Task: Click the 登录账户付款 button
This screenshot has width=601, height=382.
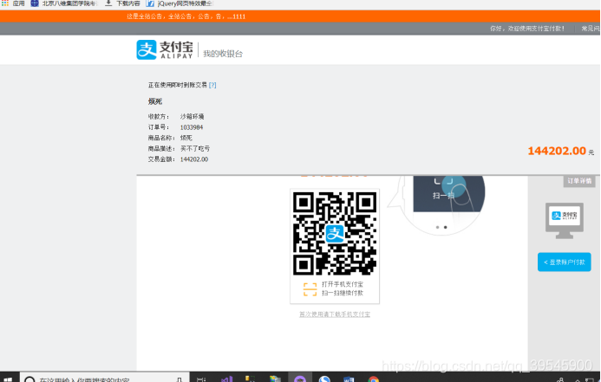Action: (x=565, y=262)
